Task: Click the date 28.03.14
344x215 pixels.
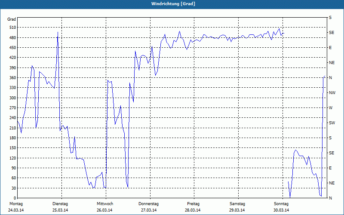Action: [x=193, y=210]
